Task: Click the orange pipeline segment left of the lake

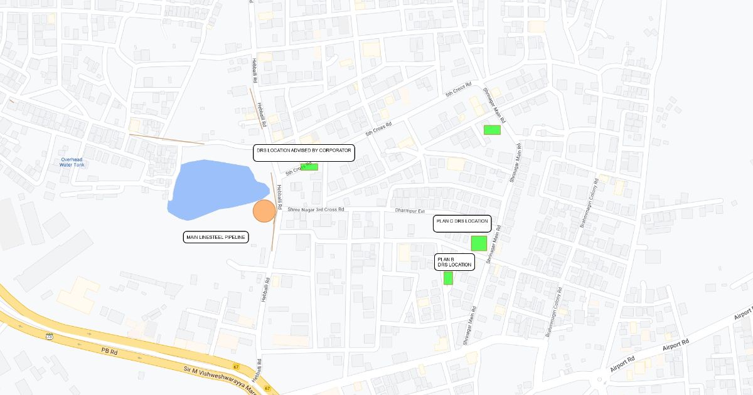Action: tap(167, 139)
